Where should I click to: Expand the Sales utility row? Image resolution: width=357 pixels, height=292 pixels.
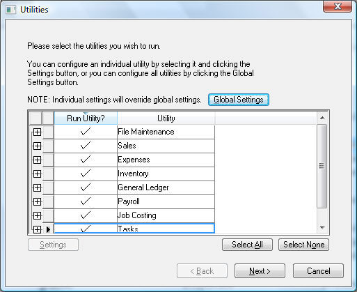tap(37, 146)
